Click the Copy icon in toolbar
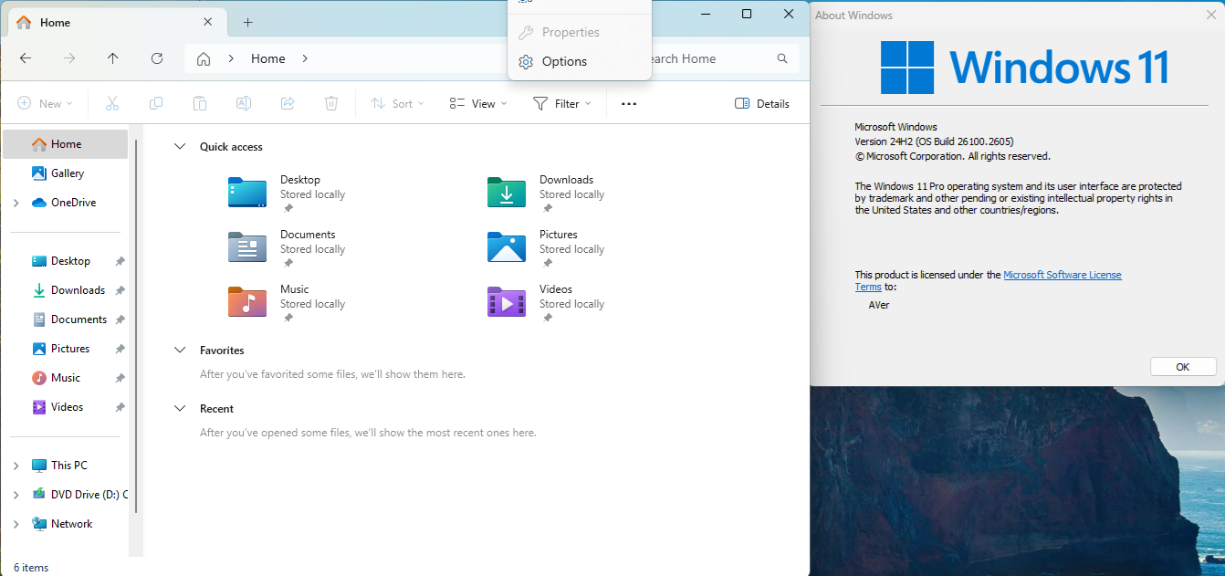 coord(156,104)
